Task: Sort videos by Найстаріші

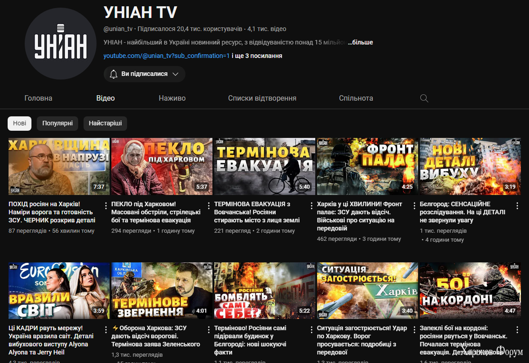Action: [x=105, y=124]
